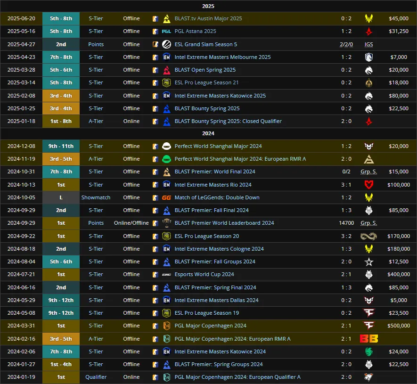Open PGL Major Copenhagen 2024 link

[210, 326]
